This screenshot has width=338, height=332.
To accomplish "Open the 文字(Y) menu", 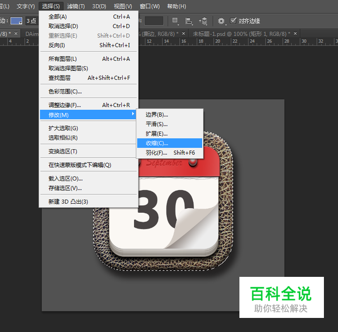I will [26, 6].
